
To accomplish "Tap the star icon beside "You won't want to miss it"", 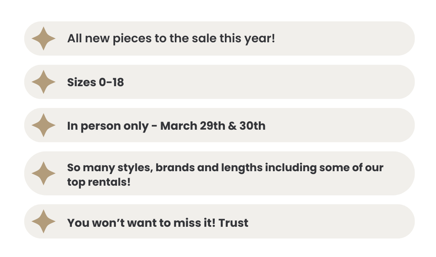I will coord(43,222).
